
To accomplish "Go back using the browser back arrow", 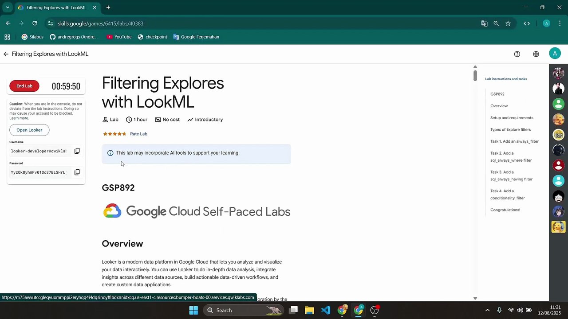I will click(8, 23).
